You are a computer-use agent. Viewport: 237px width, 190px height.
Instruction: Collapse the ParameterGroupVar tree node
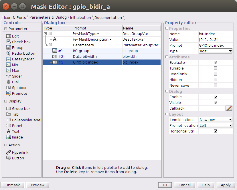pyautogui.click(x=45, y=45)
